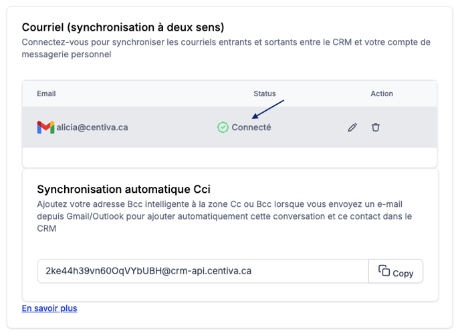
Task: Delete the email connection with trash icon
Action: pos(376,127)
